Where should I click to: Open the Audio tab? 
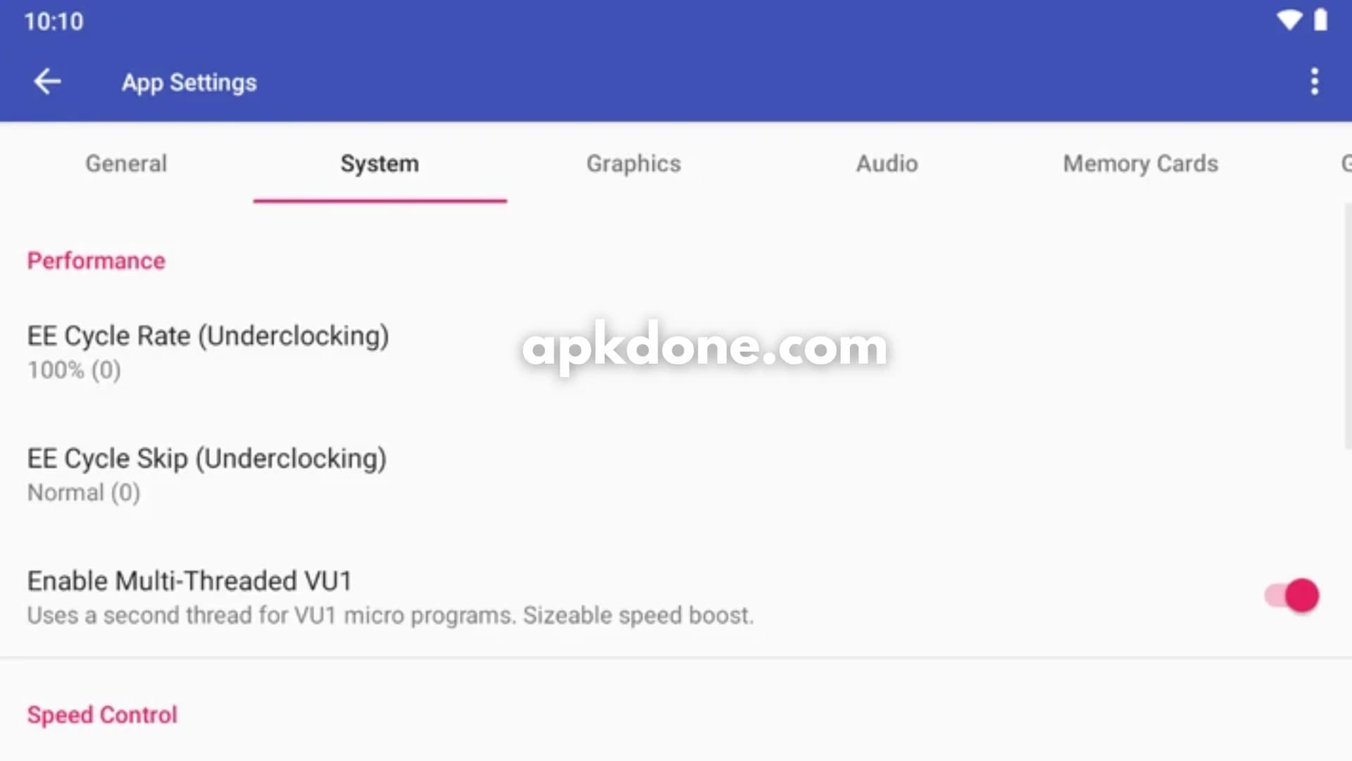pyautogui.click(x=887, y=163)
